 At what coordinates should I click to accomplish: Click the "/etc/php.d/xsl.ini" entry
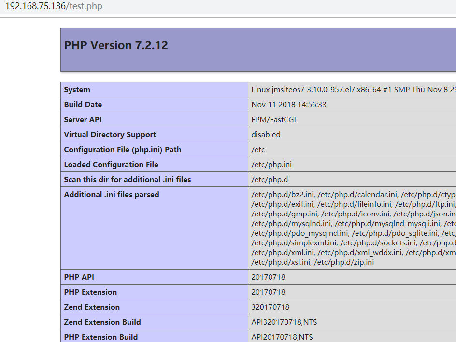[280, 262]
